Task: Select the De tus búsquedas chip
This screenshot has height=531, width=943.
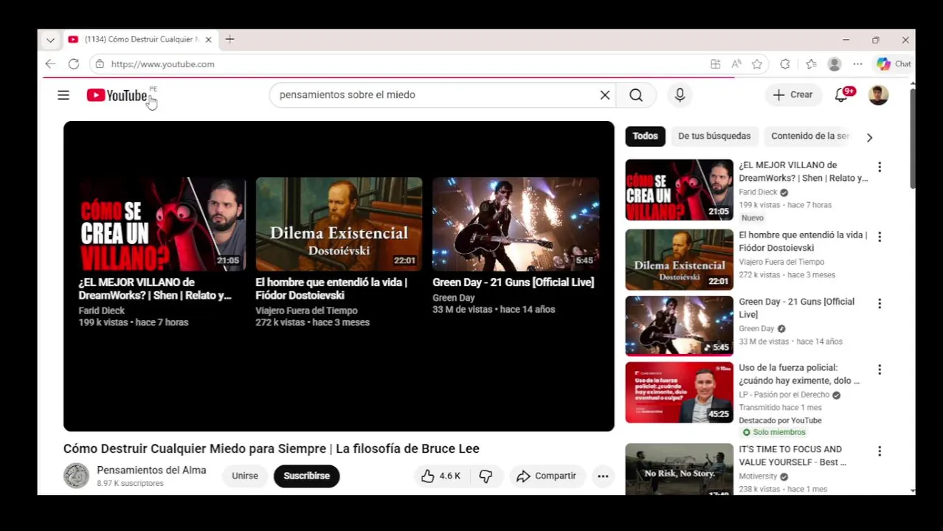Action: point(714,136)
